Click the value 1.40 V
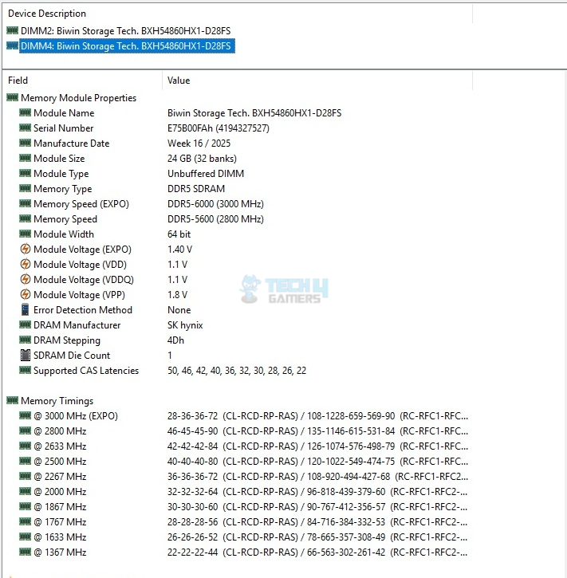 tap(179, 250)
